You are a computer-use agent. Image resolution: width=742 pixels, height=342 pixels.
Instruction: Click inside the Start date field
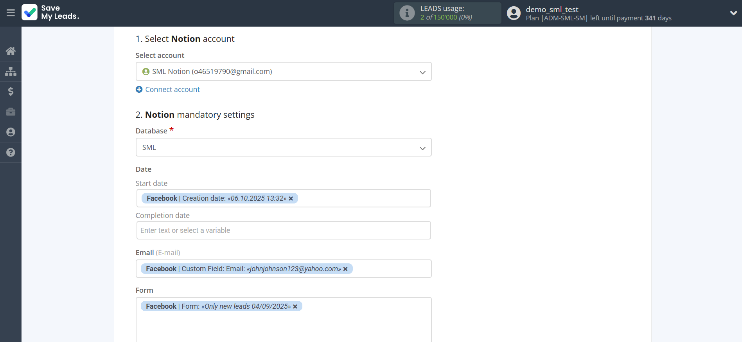tap(364, 198)
